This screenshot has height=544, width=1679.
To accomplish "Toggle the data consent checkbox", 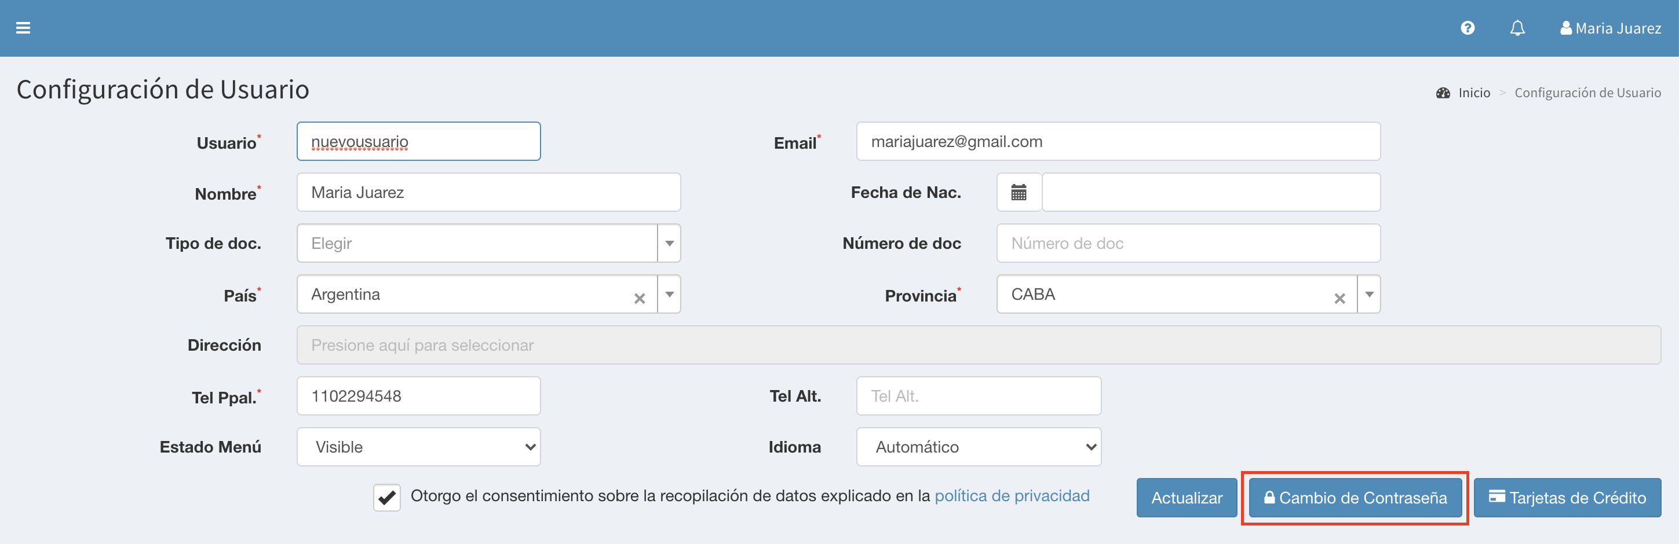I will 386,498.
